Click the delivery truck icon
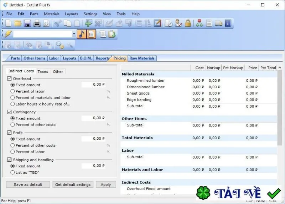The height and width of the screenshot is (204, 285). 218,23
